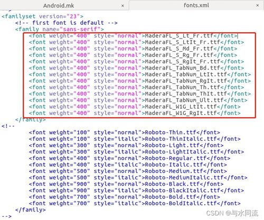The height and width of the screenshot is (220, 264).
Task: Click the MaderaFL_TabNum_Ult.ttf line
Action: click(x=138, y=100)
